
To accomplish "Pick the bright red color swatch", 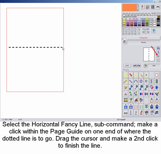I will [x=132, y=25].
